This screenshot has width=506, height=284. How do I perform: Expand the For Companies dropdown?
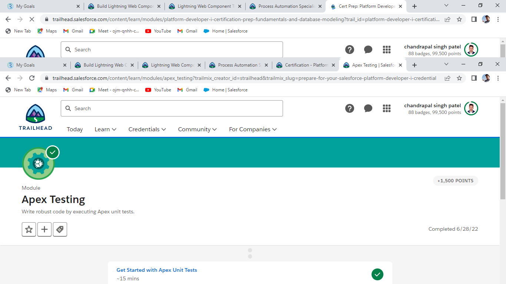(x=253, y=129)
